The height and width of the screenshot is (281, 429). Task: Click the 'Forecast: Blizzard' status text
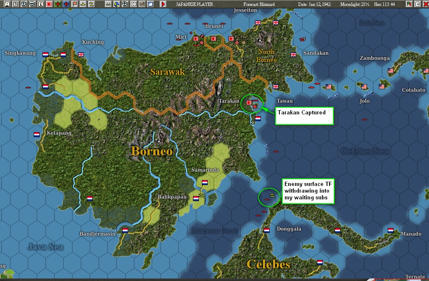(259, 4)
